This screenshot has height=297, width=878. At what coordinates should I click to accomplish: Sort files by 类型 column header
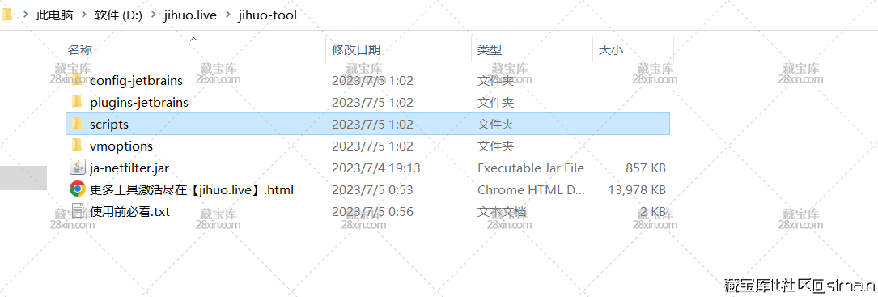(x=490, y=49)
